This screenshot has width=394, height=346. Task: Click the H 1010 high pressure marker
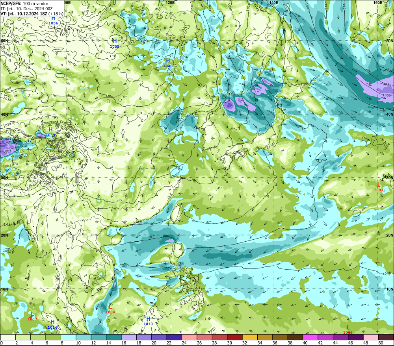(x=148, y=321)
